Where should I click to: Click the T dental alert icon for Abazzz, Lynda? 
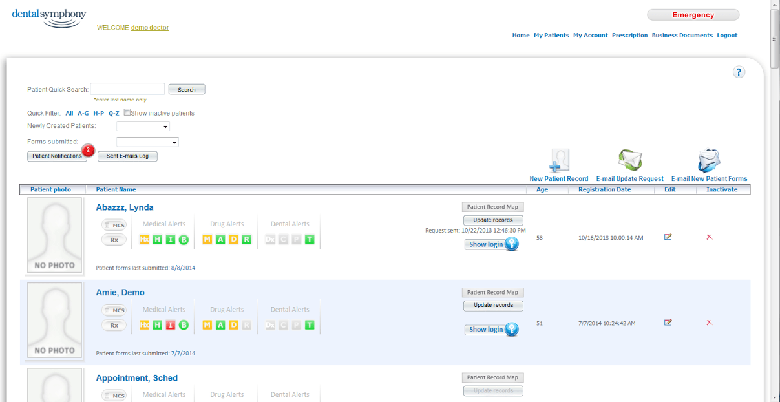pos(308,239)
